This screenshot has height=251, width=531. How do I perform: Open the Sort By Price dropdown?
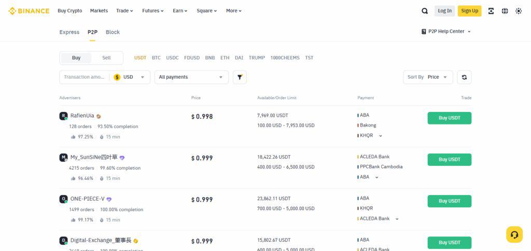tap(428, 77)
